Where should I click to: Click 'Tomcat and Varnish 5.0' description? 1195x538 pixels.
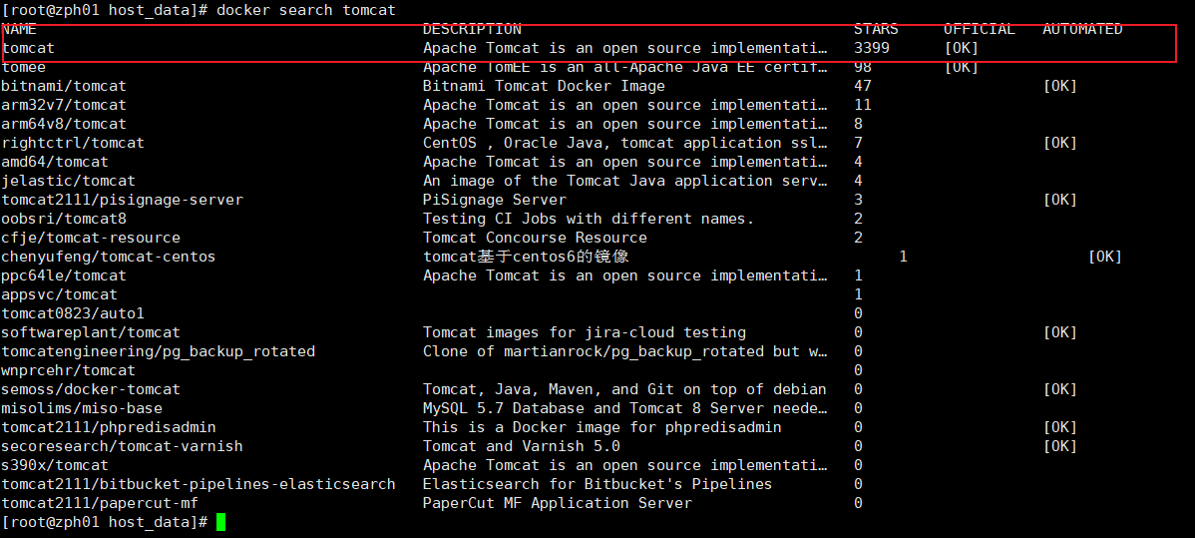[x=522, y=446]
